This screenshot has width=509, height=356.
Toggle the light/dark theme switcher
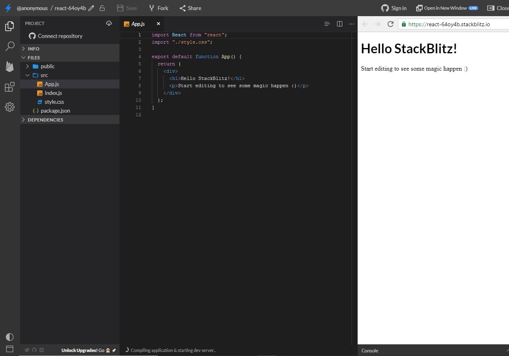pyautogui.click(x=10, y=337)
